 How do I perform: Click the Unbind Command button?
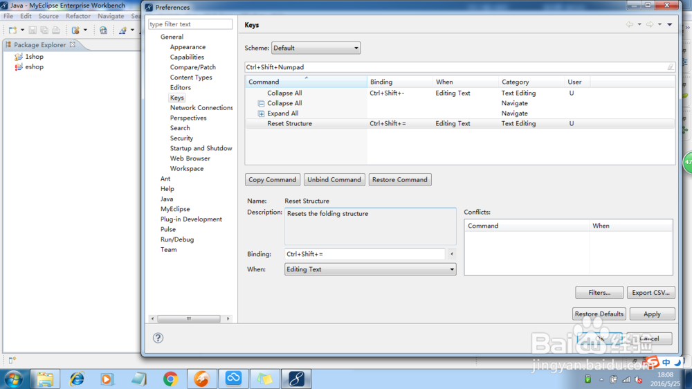[334, 180]
